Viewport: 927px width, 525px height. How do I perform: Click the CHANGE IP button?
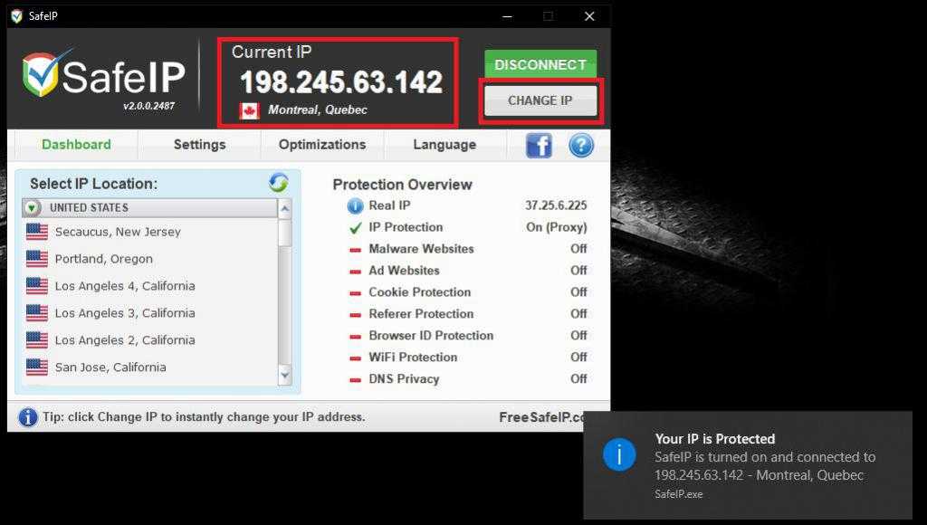tap(540, 100)
